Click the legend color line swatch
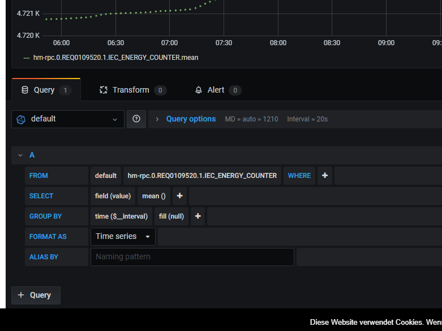 click(x=27, y=58)
